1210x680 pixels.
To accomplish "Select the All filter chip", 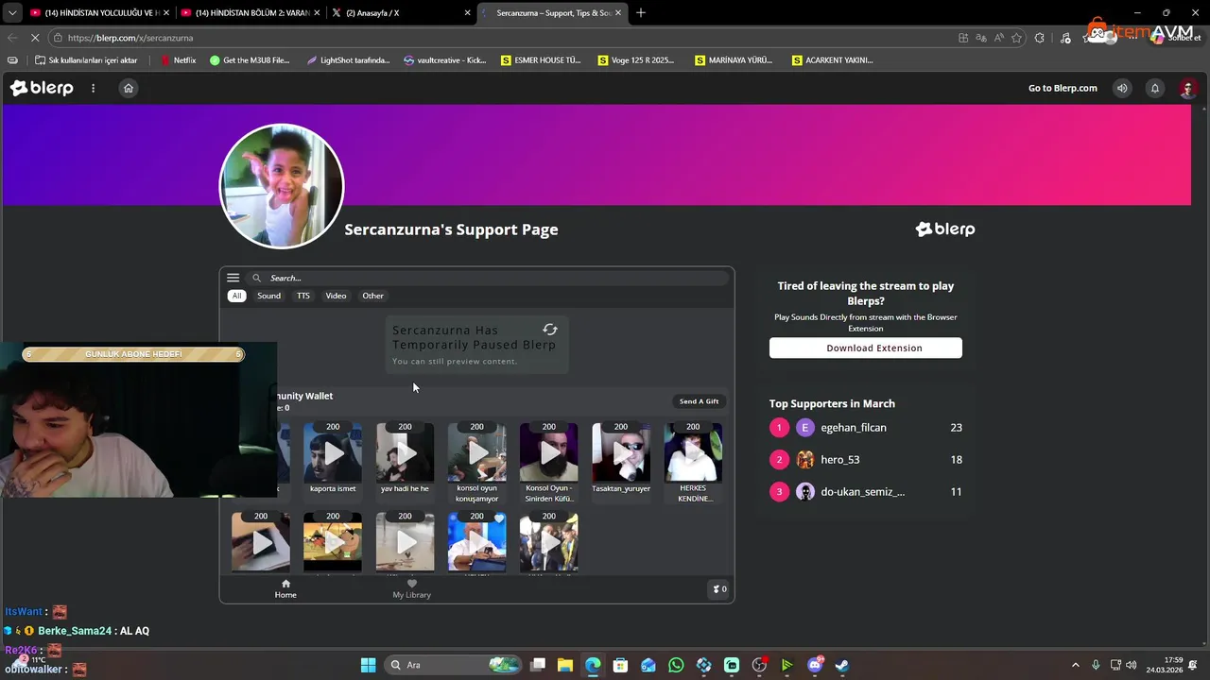I will coord(236,296).
